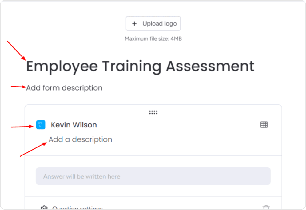This screenshot has height=210, width=306.
Task: Click Add a description under Kevin Wilson
Action: tap(80, 139)
